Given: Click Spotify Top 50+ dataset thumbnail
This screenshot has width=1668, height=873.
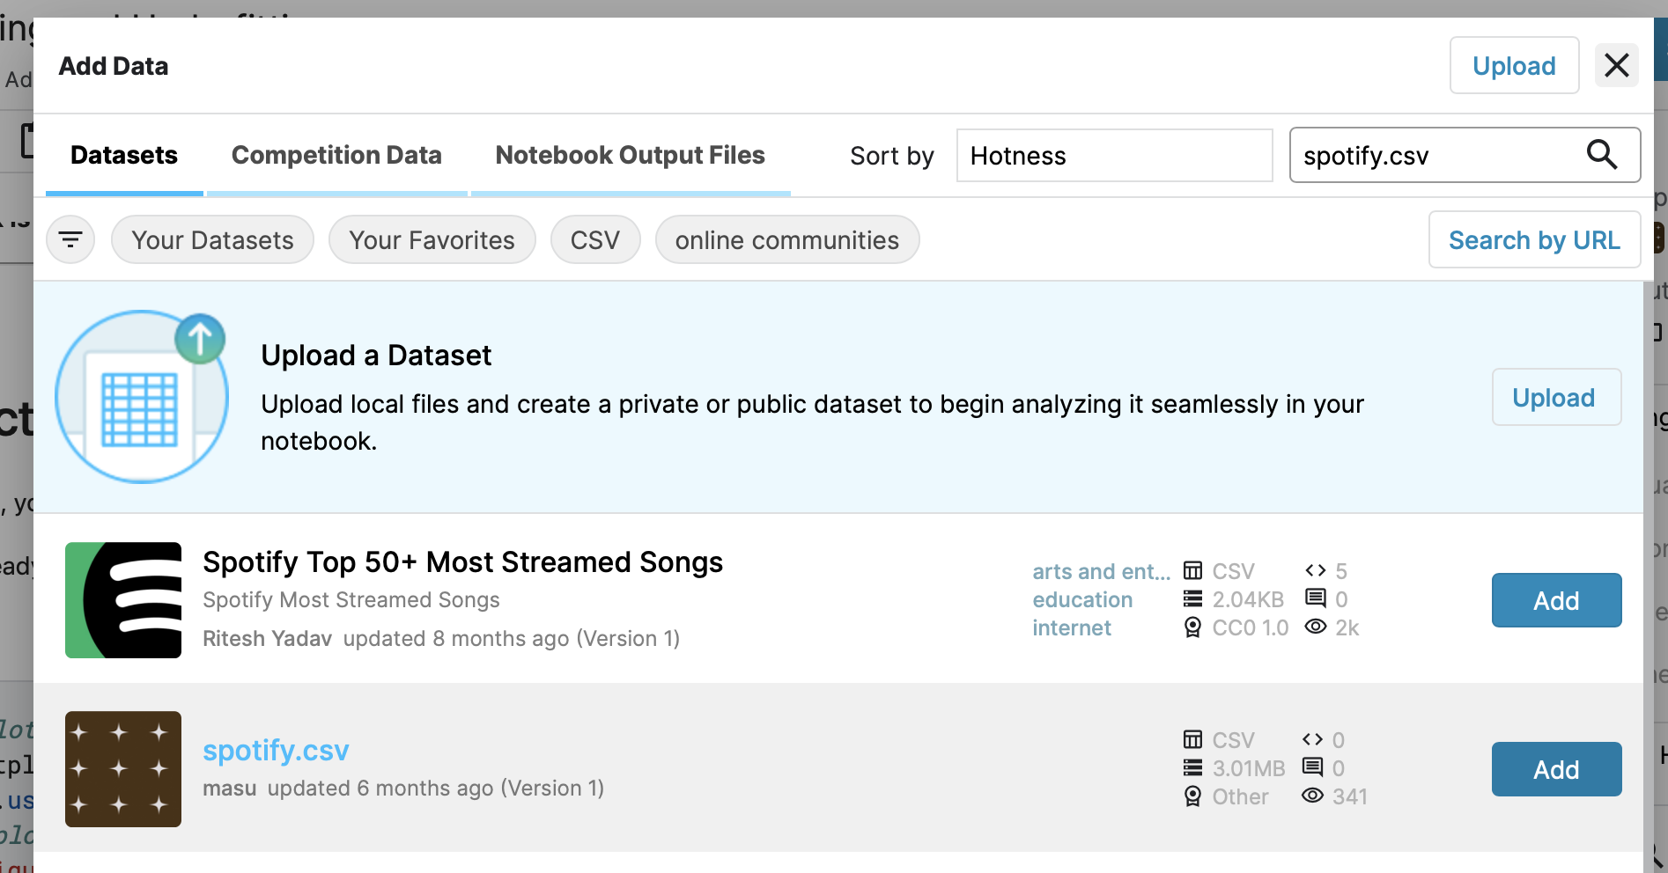Looking at the screenshot, I should (x=123, y=600).
